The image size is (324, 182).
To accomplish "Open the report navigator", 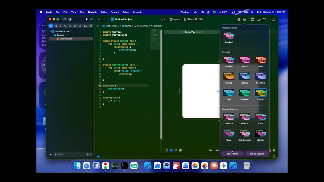I will (x=91, y=26).
